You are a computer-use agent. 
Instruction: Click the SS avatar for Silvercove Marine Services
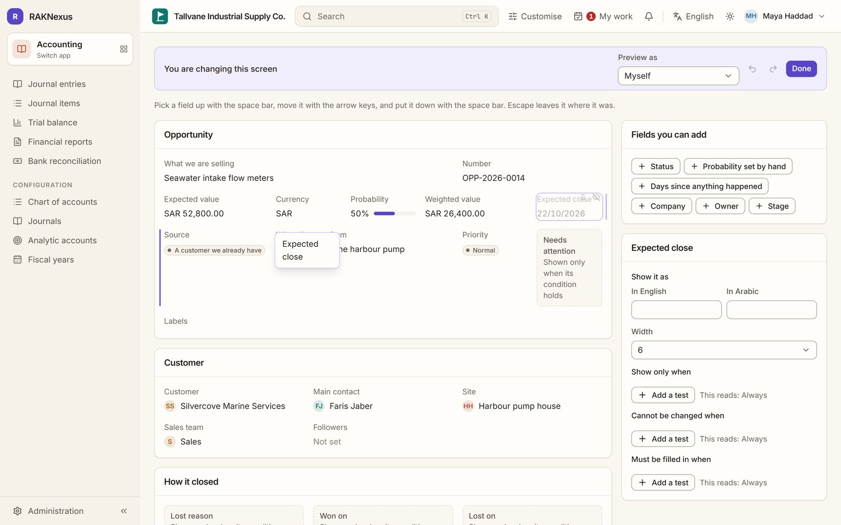(170, 406)
